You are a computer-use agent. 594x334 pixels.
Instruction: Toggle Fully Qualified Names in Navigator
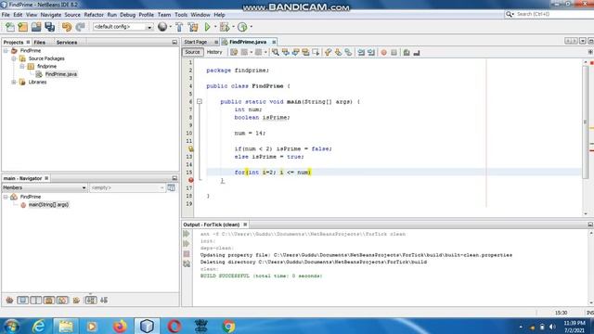pos(76,301)
